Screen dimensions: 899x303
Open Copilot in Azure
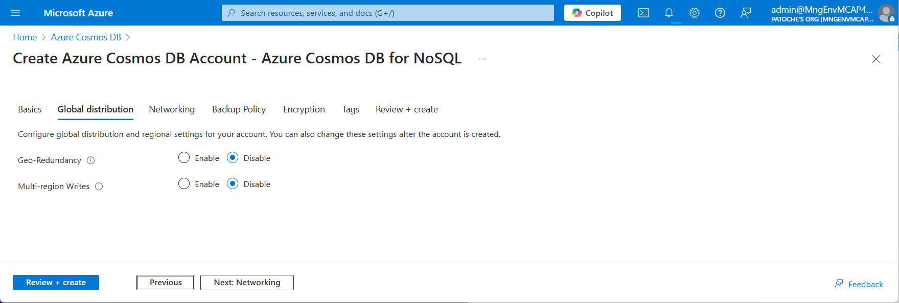pyautogui.click(x=592, y=13)
